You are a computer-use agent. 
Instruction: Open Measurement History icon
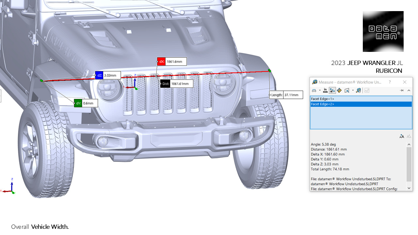point(358,90)
